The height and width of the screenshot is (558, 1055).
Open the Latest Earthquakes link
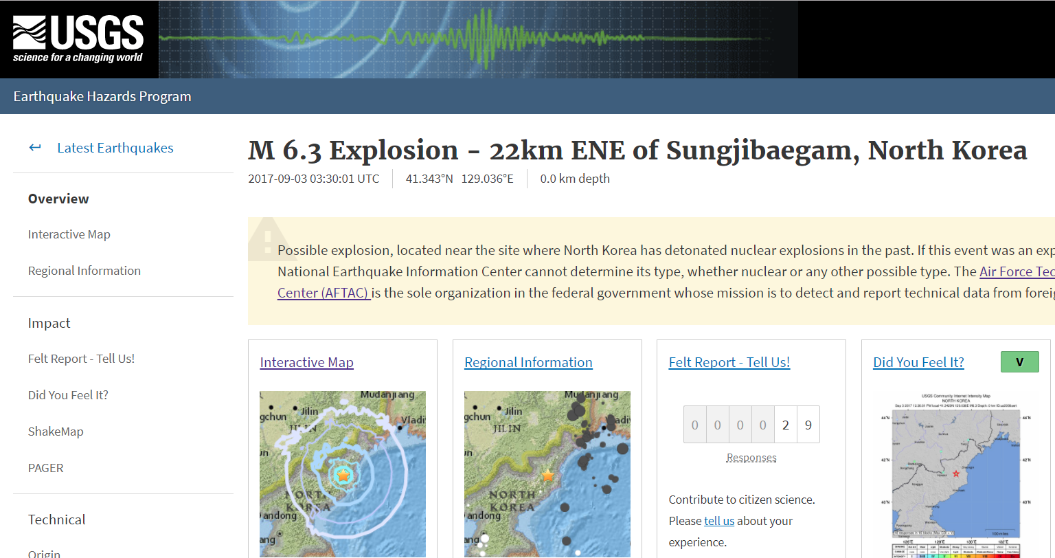115,148
